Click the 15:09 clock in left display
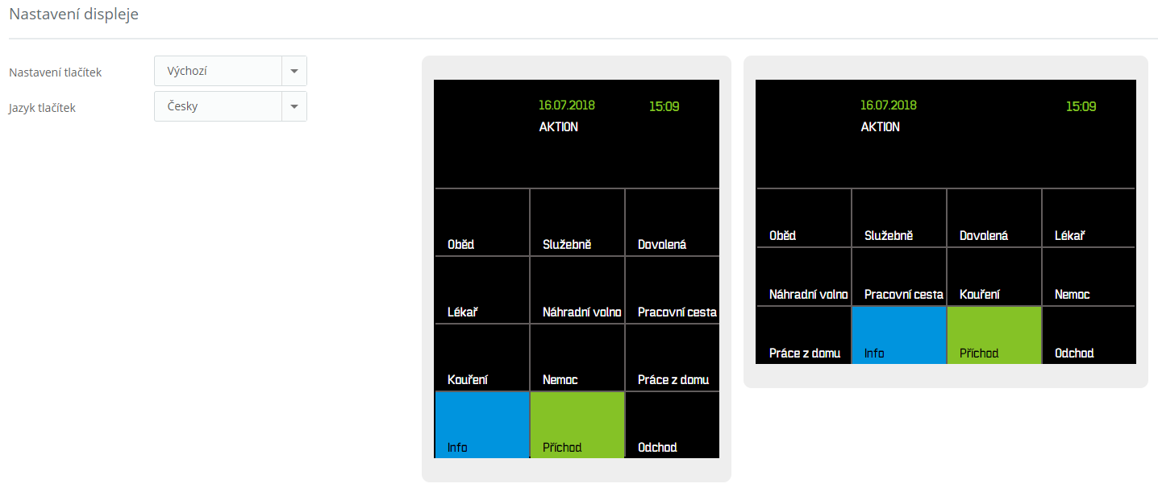 (x=664, y=106)
